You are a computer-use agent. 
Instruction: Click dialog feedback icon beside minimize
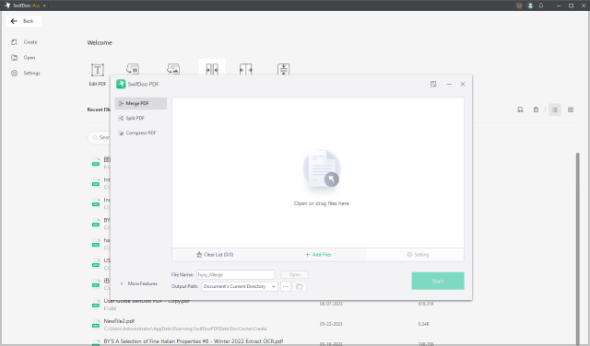click(x=433, y=84)
